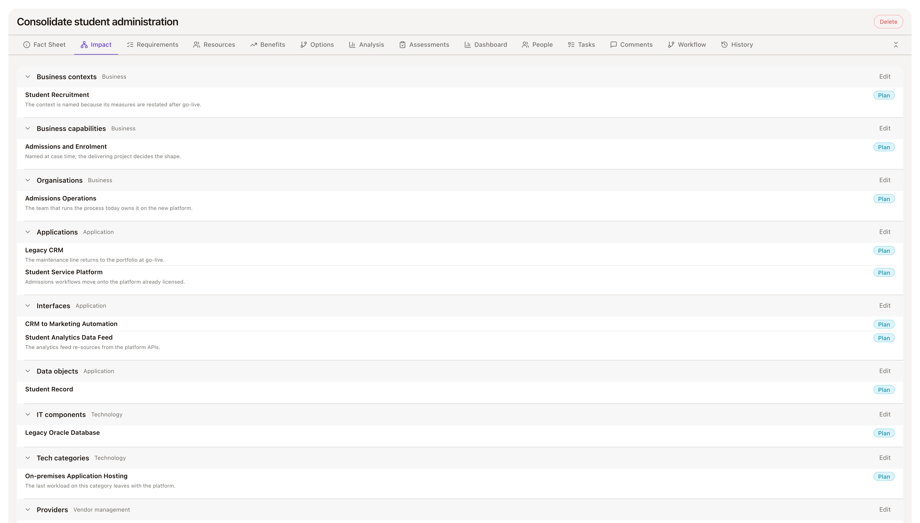Collapse the Providers section chevron
This screenshot has width=920, height=523.
[x=28, y=510]
